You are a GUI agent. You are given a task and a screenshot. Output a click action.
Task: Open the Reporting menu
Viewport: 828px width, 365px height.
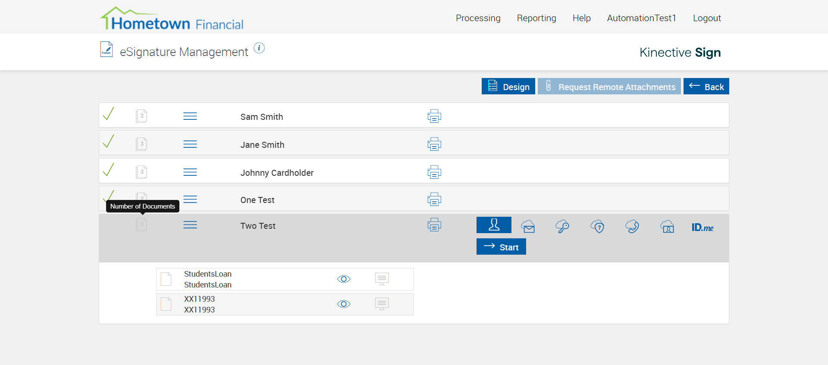click(536, 18)
